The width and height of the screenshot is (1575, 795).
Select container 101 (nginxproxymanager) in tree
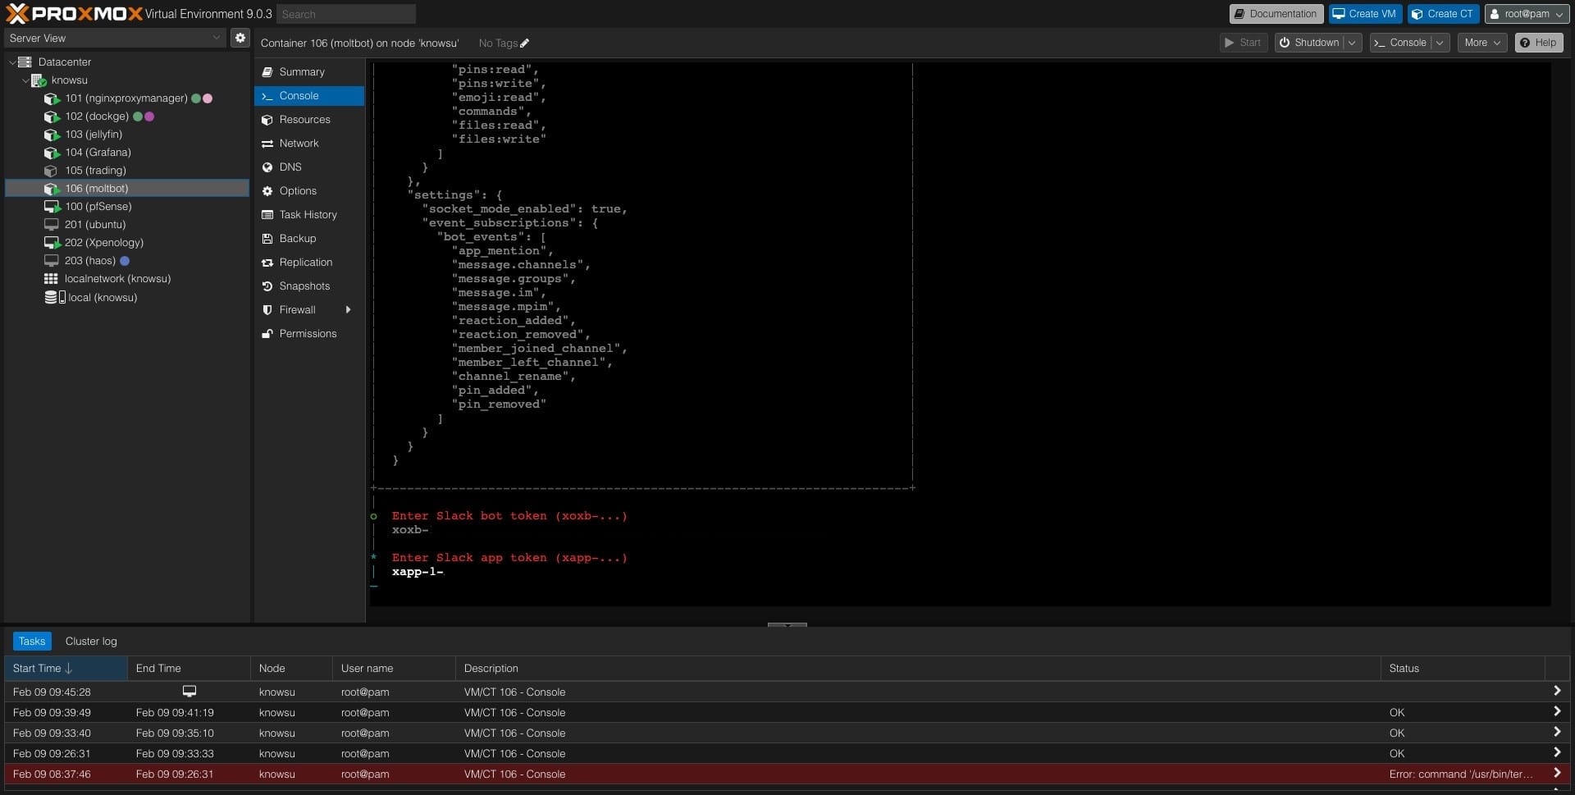(126, 98)
